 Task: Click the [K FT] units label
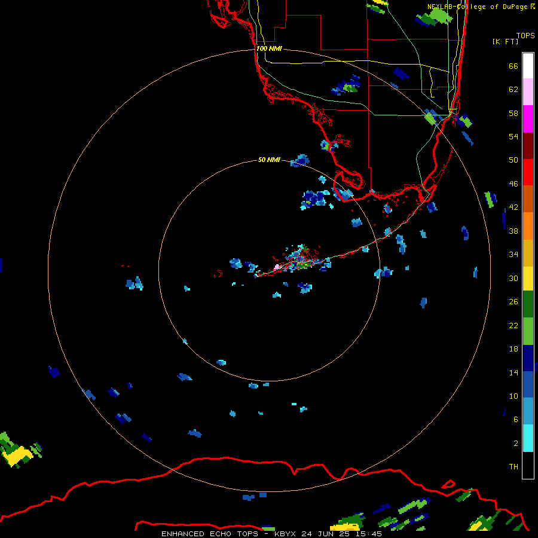(505, 41)
